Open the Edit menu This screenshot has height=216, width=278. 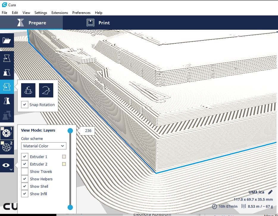coord(15,13)
